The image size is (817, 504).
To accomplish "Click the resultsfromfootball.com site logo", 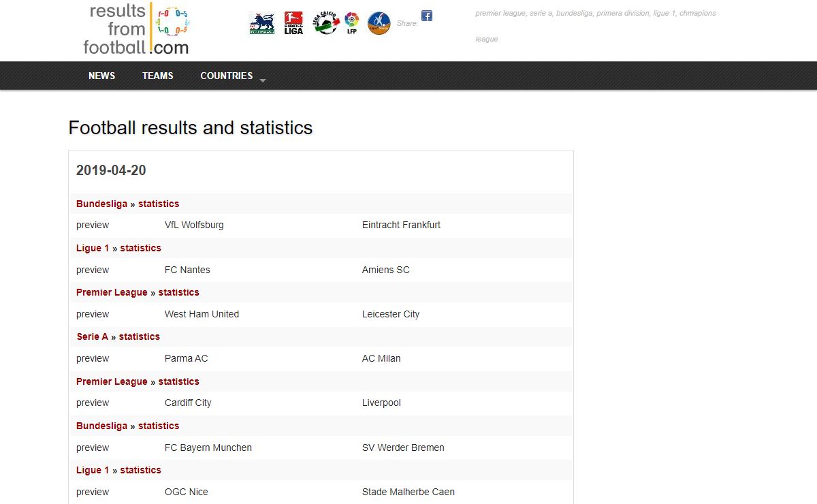I will coord(136,29).
